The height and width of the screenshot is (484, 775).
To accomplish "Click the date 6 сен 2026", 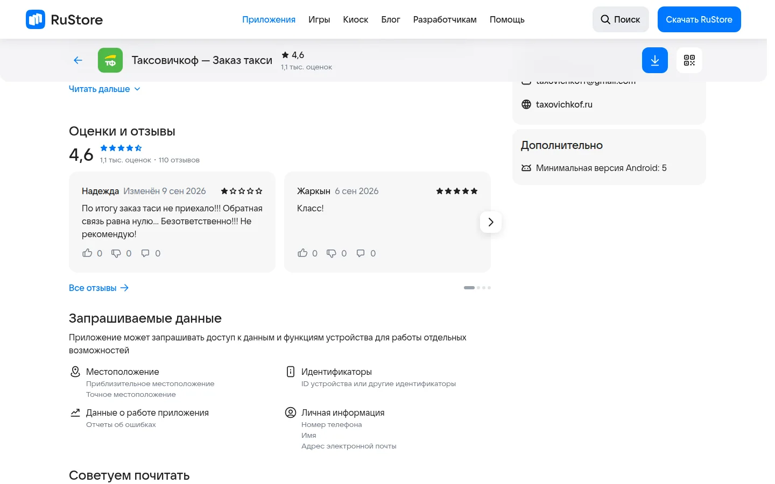I will [x=357, y=191].
